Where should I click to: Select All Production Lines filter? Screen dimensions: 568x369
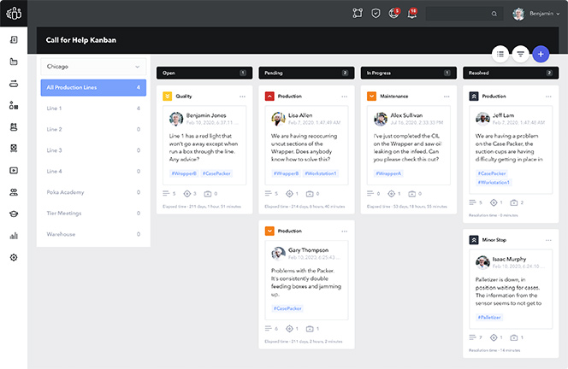[91, 87]
